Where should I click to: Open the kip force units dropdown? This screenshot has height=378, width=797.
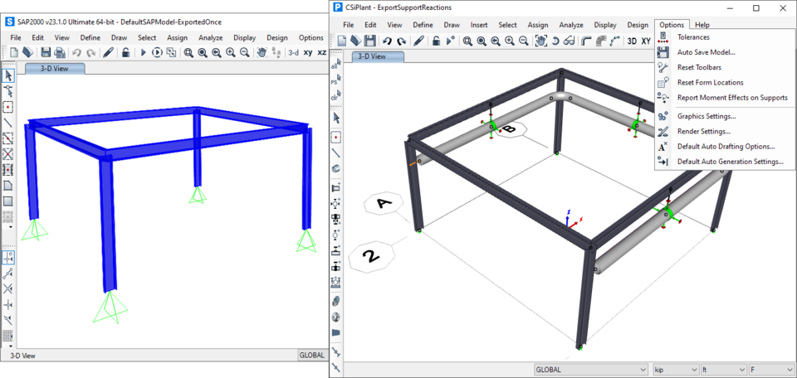click(674, 370)
